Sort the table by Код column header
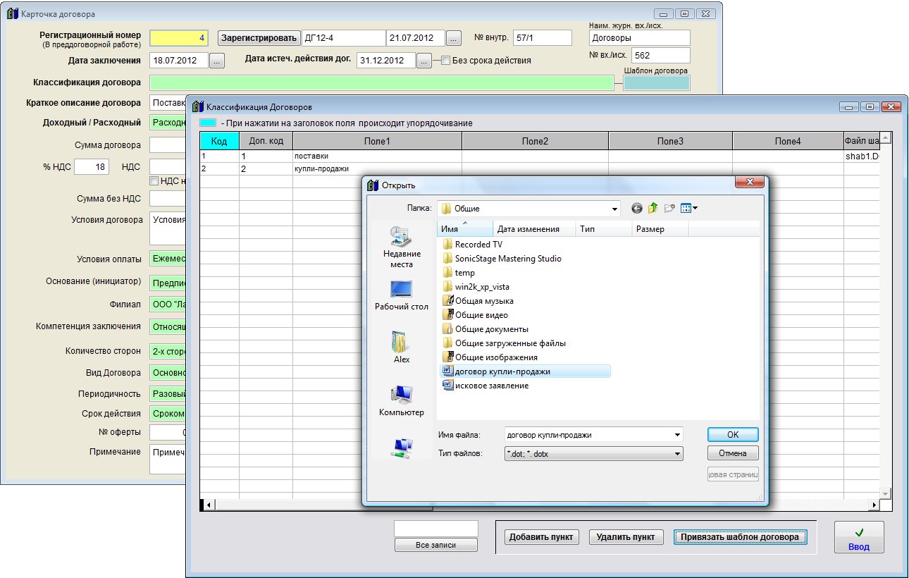The width and height of the screenshot is (909, 578). [x=219, y=142]
